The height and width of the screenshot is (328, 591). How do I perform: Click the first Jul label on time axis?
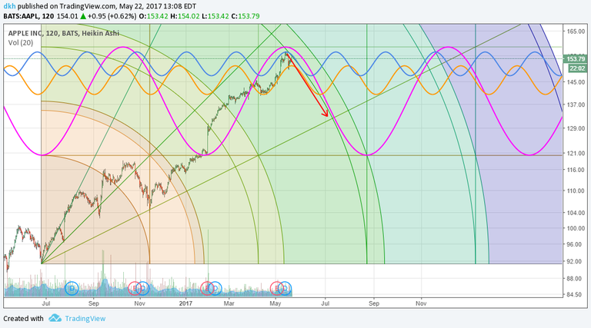[46, 303]
